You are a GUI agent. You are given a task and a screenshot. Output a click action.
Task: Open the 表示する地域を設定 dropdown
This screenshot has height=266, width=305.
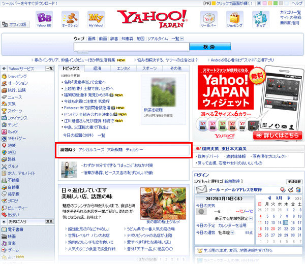(251, 219)
